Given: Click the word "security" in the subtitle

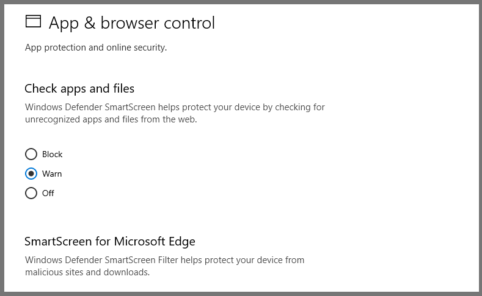Looking at the screenshot, I should pos(148,47).
